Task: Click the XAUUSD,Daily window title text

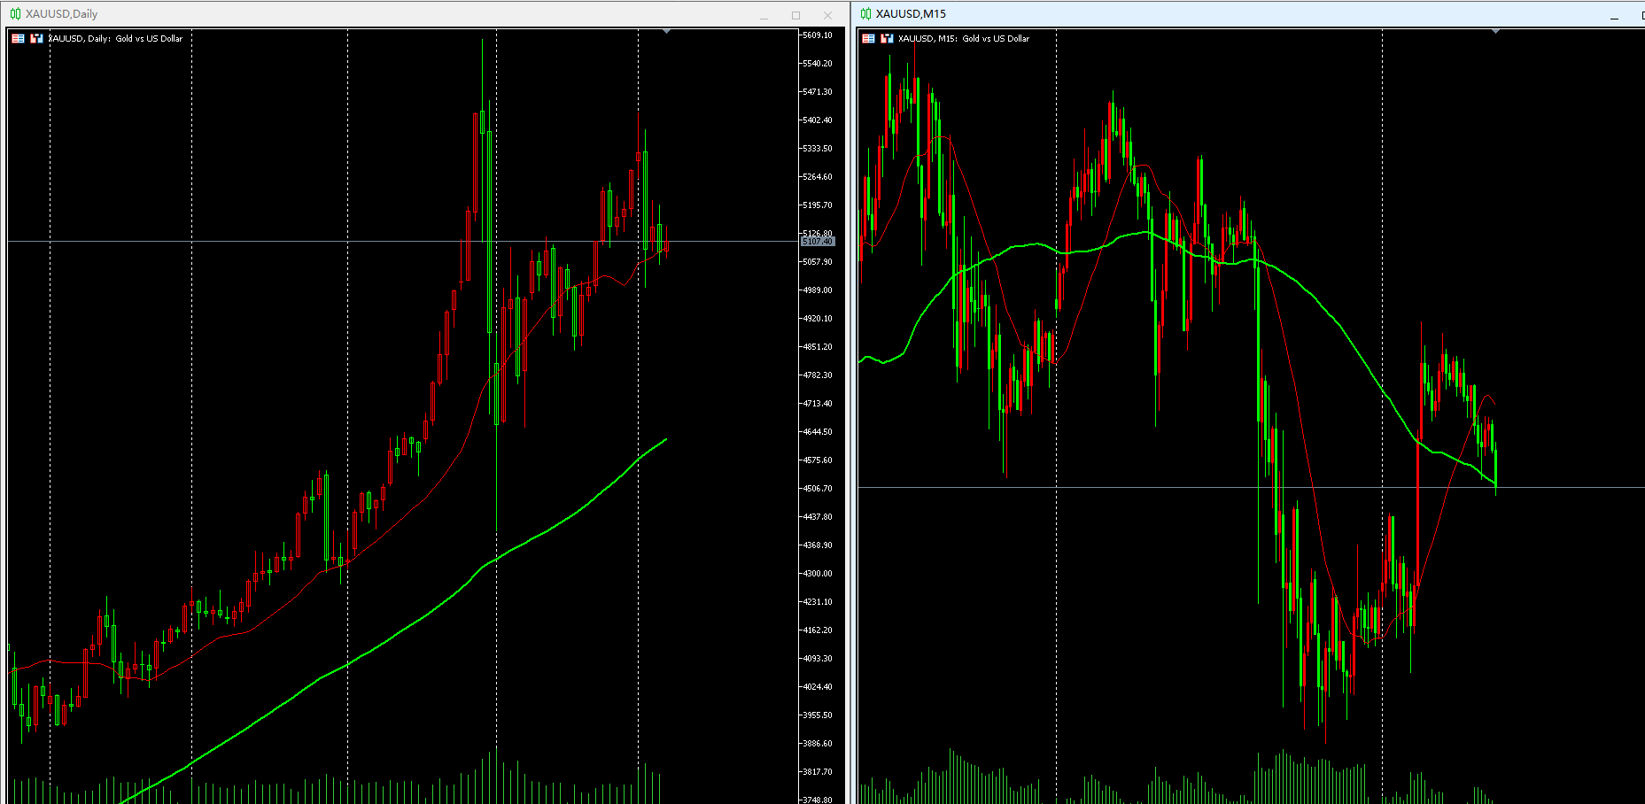Action: pos(61,14)
